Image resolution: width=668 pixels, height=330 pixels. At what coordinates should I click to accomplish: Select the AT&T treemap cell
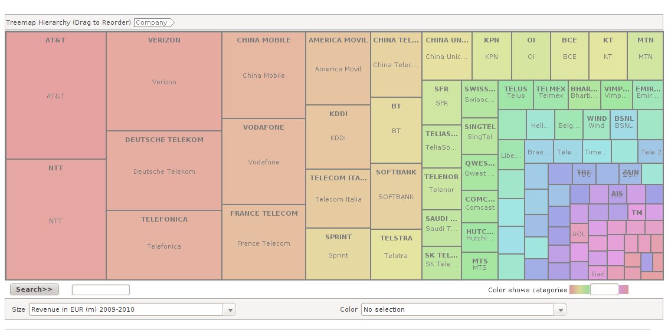pyautogui.click(x=56, y=95)
